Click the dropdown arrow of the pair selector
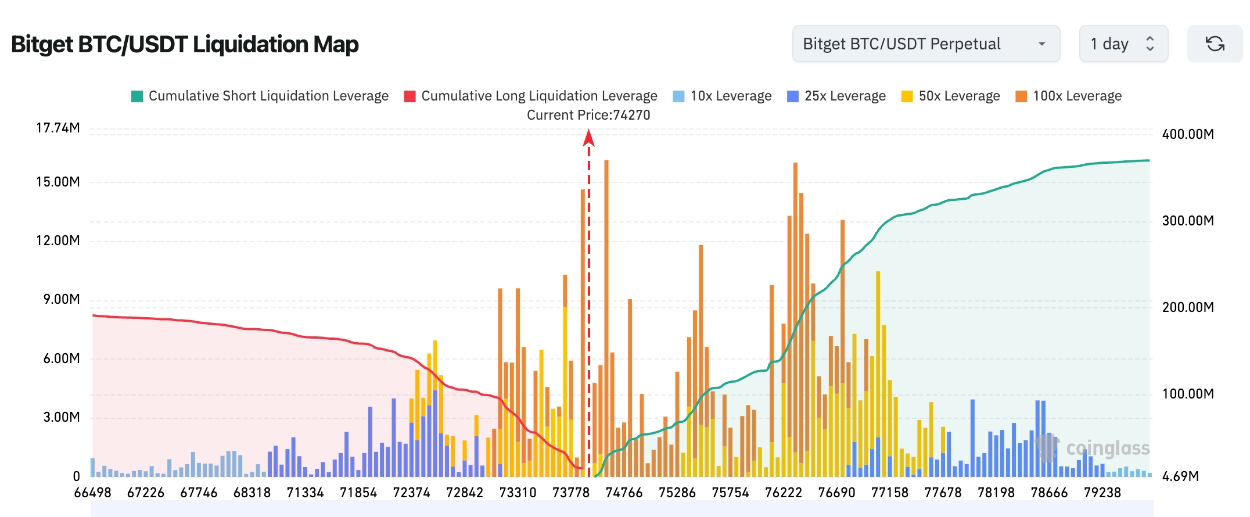The image size is (1250, 517). click(x=1041, y=44)
